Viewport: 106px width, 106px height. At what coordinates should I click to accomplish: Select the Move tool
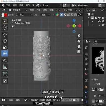click(x=5, y=35)
